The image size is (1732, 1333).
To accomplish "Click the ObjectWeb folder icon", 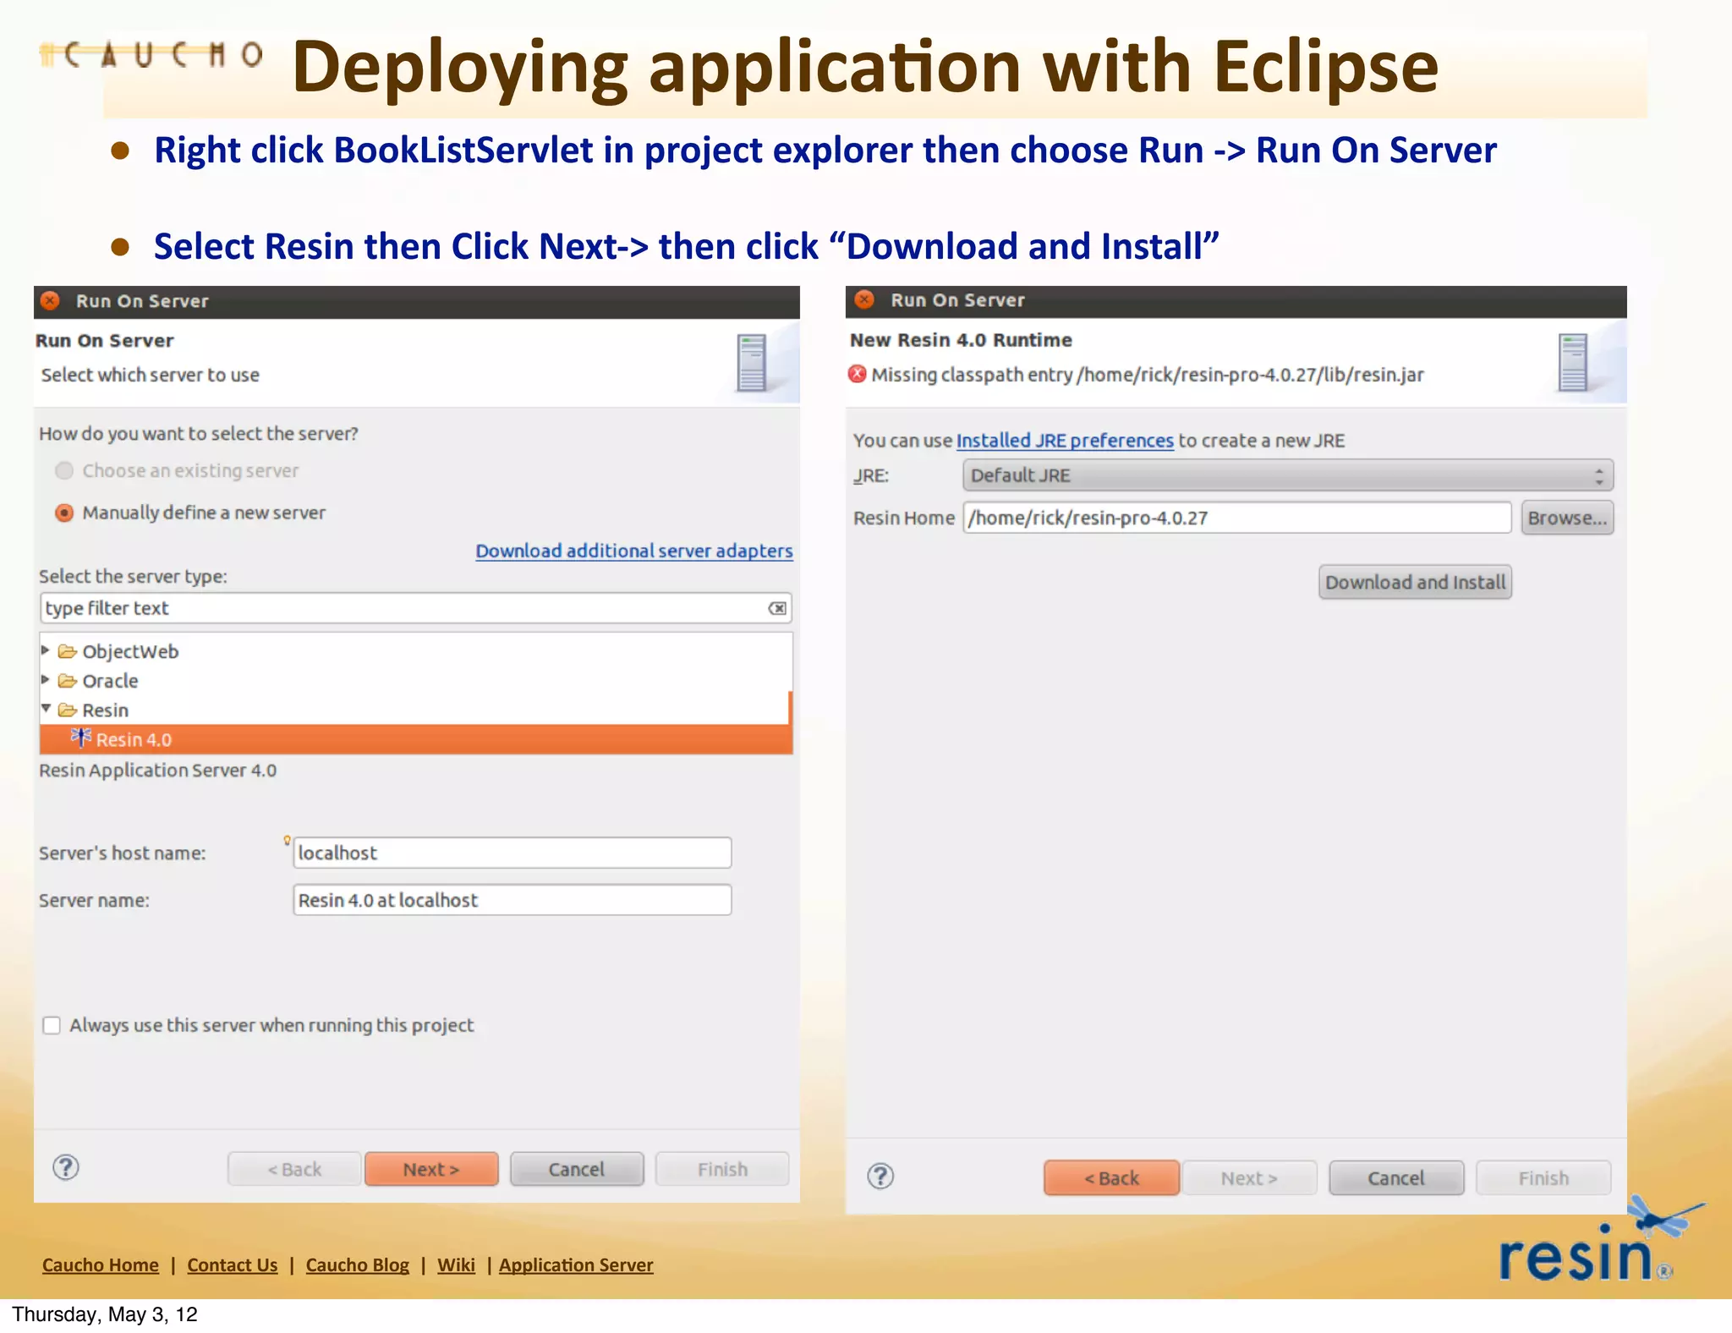I will click(67, 651).
